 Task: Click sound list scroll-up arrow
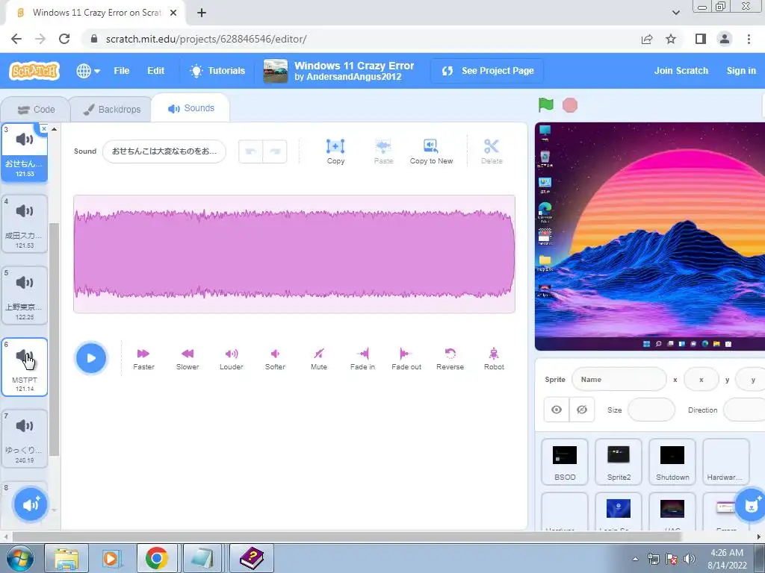pyautogui.click(x=54, y=129)
